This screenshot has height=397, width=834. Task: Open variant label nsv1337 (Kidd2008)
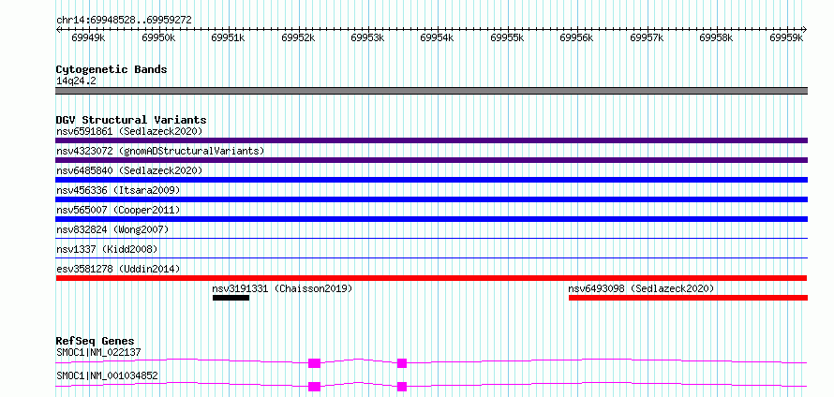click(107, 249)
